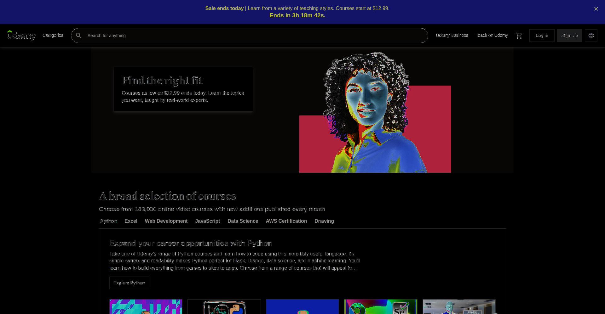Open Teach on Udemy link

point(492,35)
